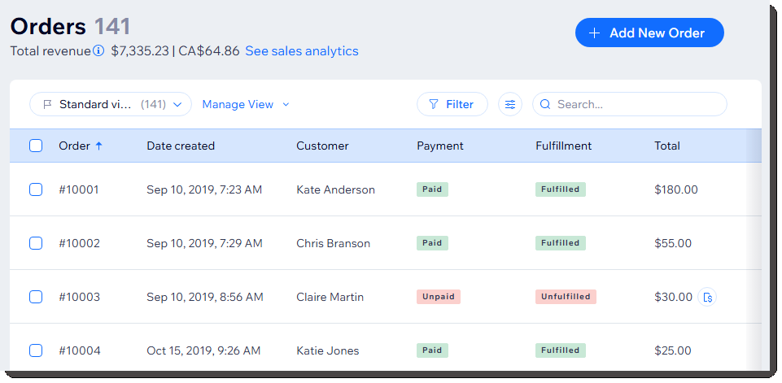The image size is (782, 383).
Task: Check the box for order #10004
Action: click(x=36, y=350)
